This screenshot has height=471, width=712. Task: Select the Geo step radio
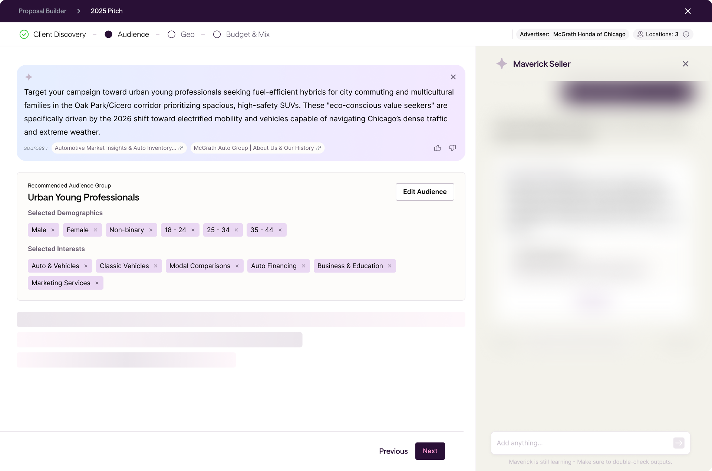[x=171, y=34]
